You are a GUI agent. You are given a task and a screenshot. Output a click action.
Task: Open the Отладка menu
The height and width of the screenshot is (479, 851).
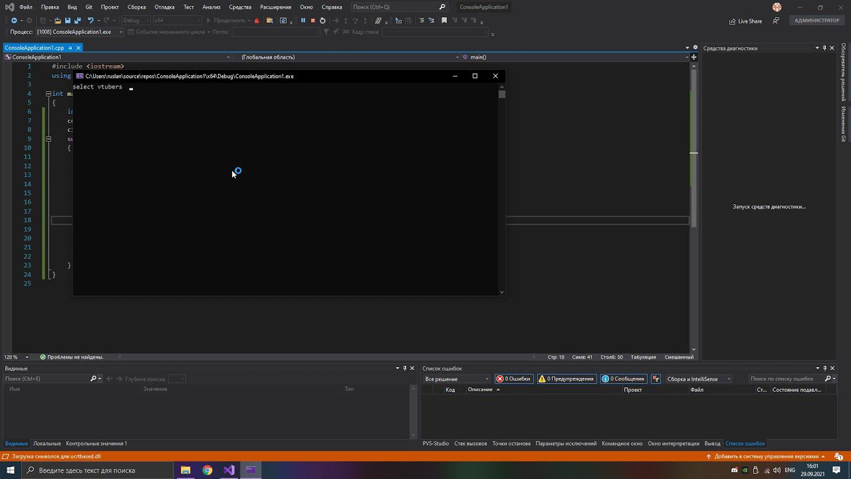(x=164, y=7)
